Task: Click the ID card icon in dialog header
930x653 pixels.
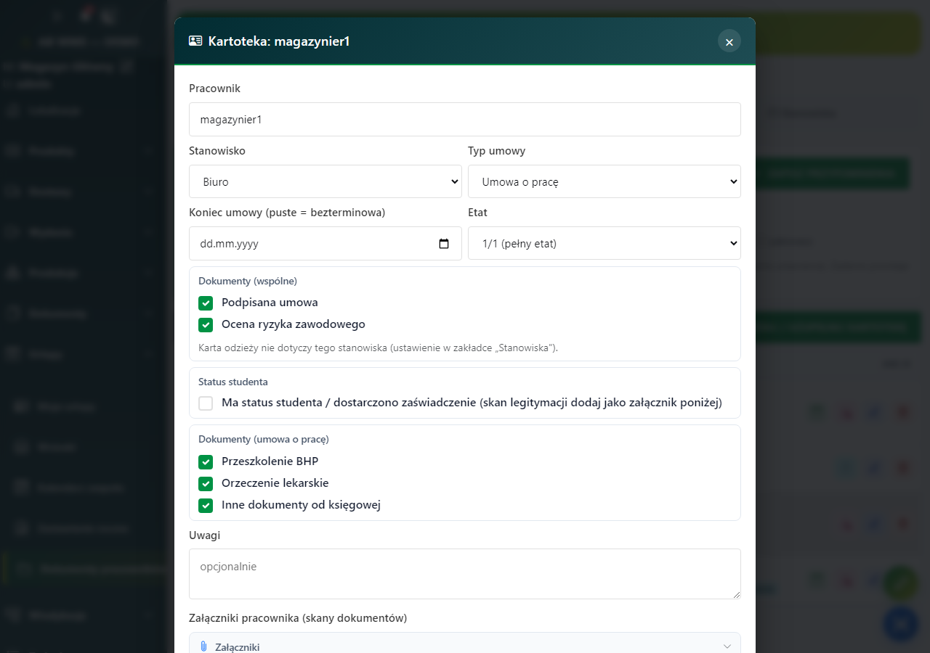Action: 195,41
